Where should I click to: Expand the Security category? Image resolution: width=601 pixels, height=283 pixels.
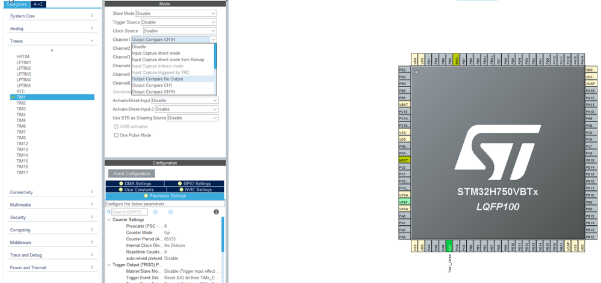click(52, 218)
